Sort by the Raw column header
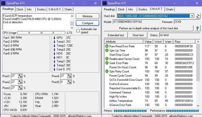This screenshot has height=117, width=202. (x=184, y=42)
